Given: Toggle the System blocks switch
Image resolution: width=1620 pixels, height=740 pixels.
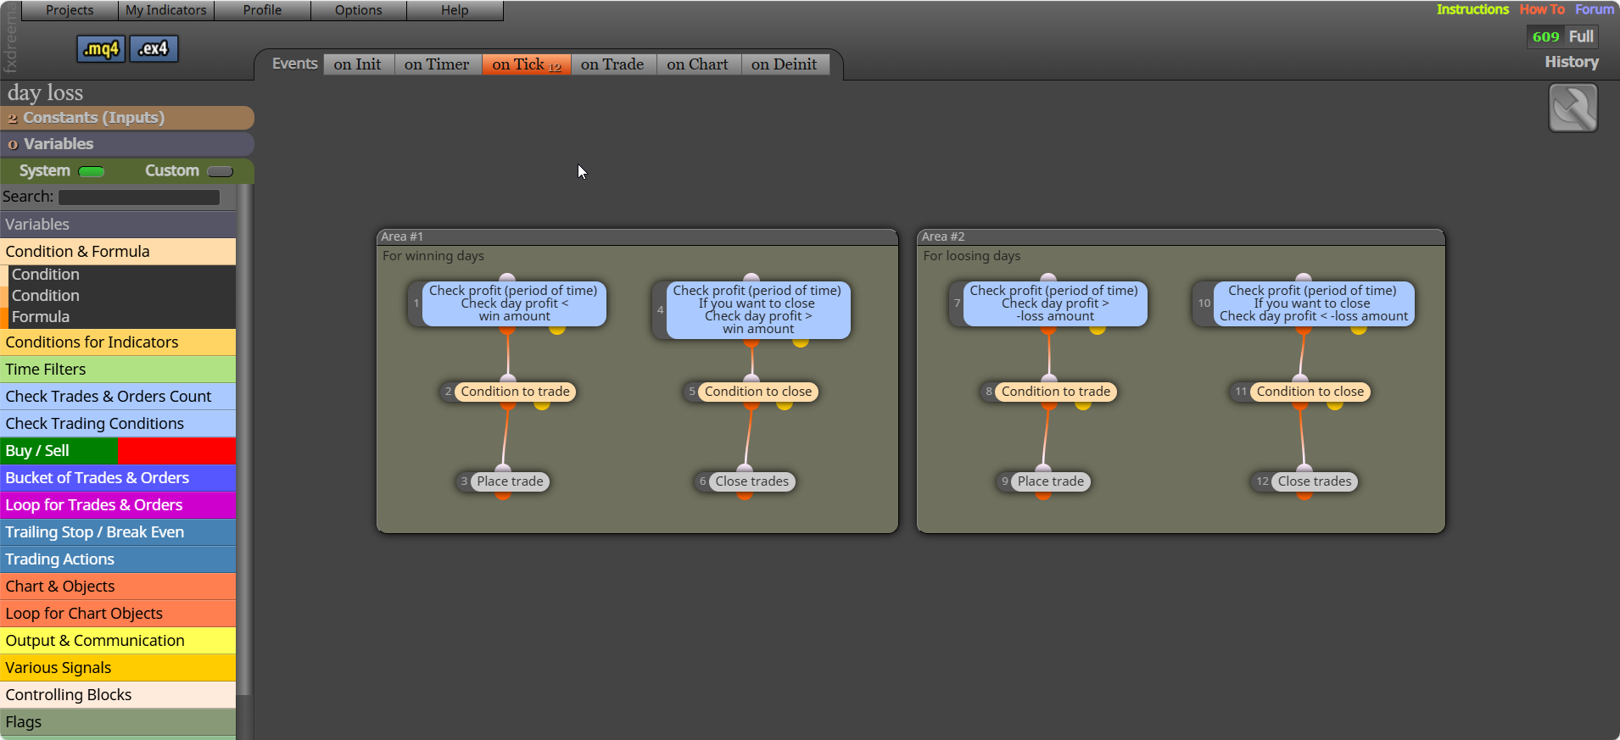Looking at the screenshot, I should click(x=91, y=171).
